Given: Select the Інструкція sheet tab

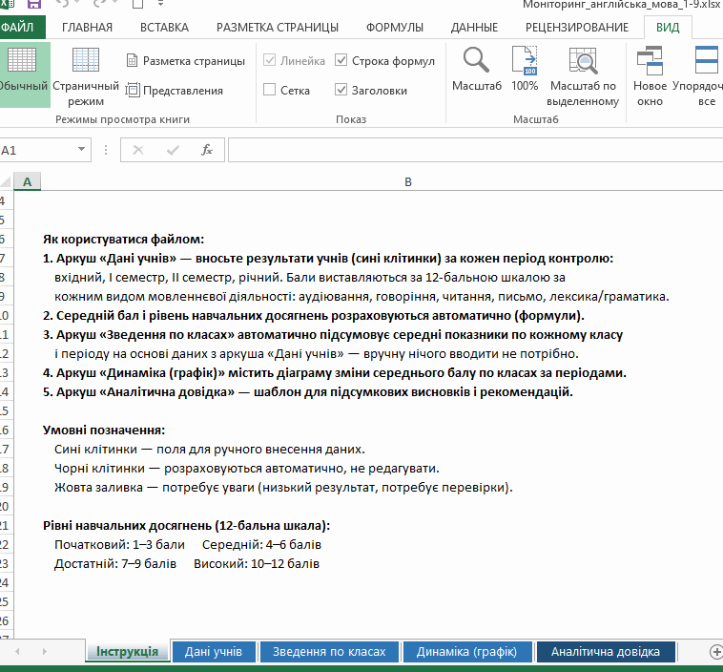Looking at the screenshot, I should point(127,652).
